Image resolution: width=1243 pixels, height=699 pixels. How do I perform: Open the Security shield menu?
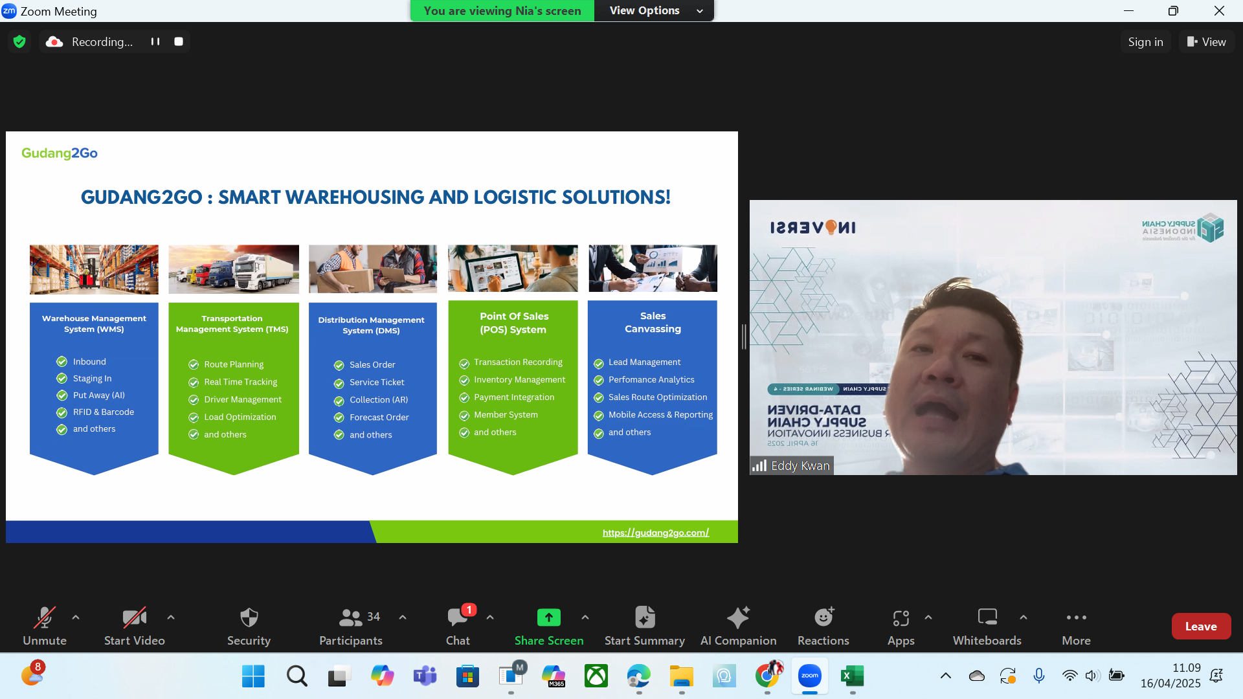249,626
